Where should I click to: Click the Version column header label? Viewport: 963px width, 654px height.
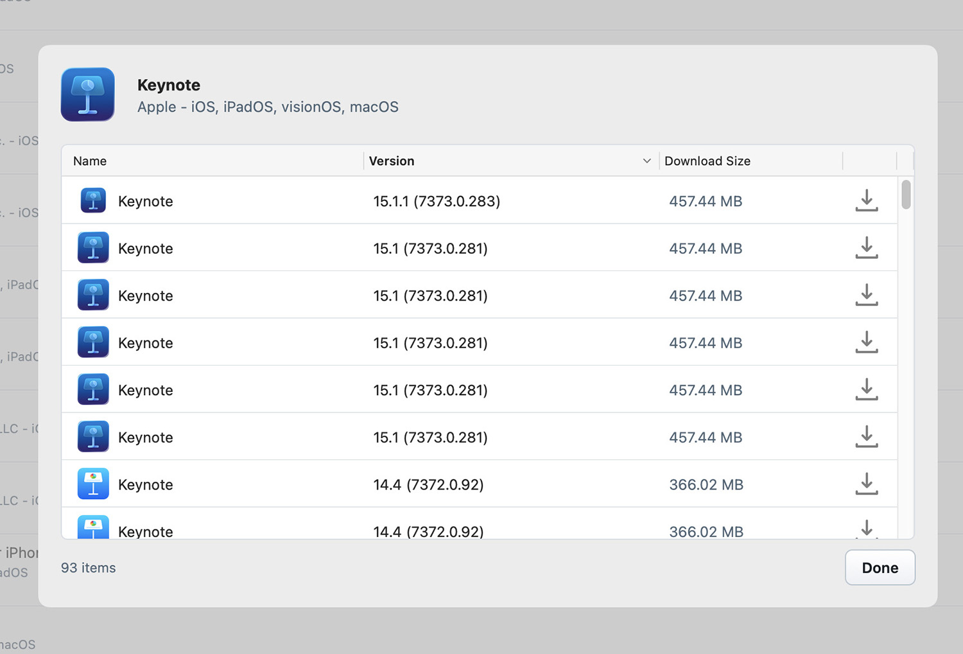pos(392,161)
